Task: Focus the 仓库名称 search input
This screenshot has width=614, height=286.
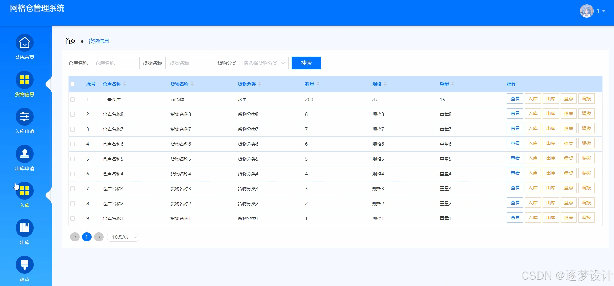Action: point(115,63)
